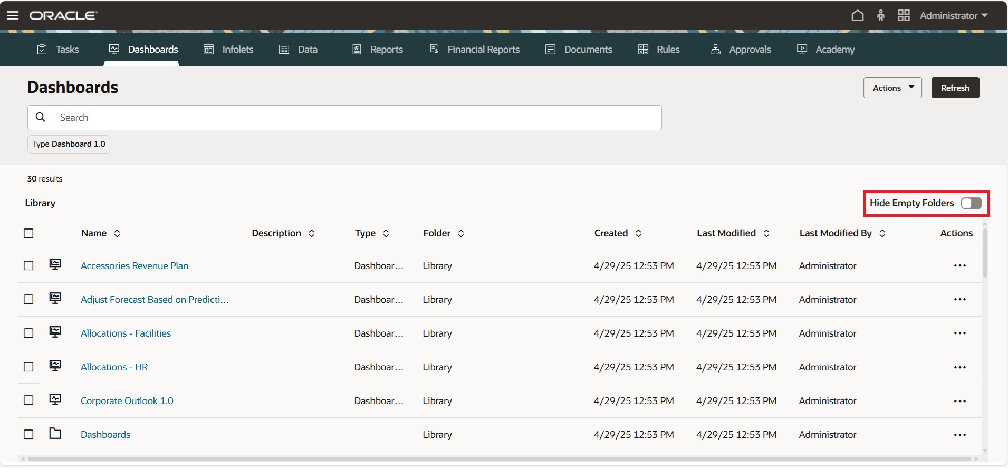Image resolution: width=1008 pixels, height=468 pixels.
Task: Open actions menu for Corporate Outlook 1.0
Action: click(960, 400)
